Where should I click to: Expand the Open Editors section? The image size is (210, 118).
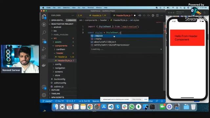coord(63,20)
